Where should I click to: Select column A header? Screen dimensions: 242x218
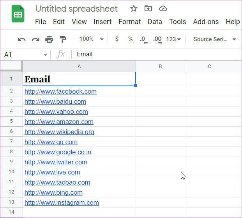click(x=79, y=66)
